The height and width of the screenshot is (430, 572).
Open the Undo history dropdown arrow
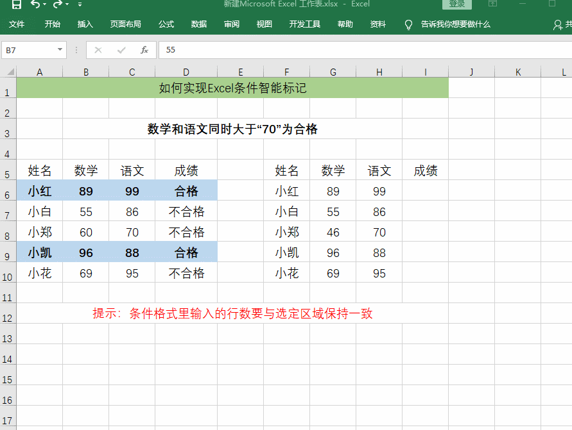pyautogui.click(x=44, y=4)
